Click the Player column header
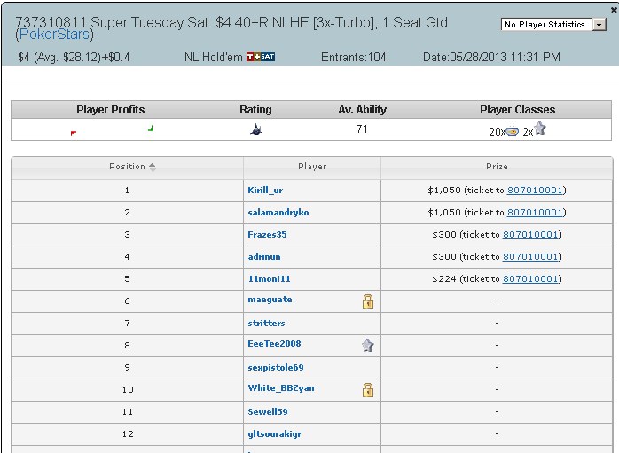 point(312,167)
